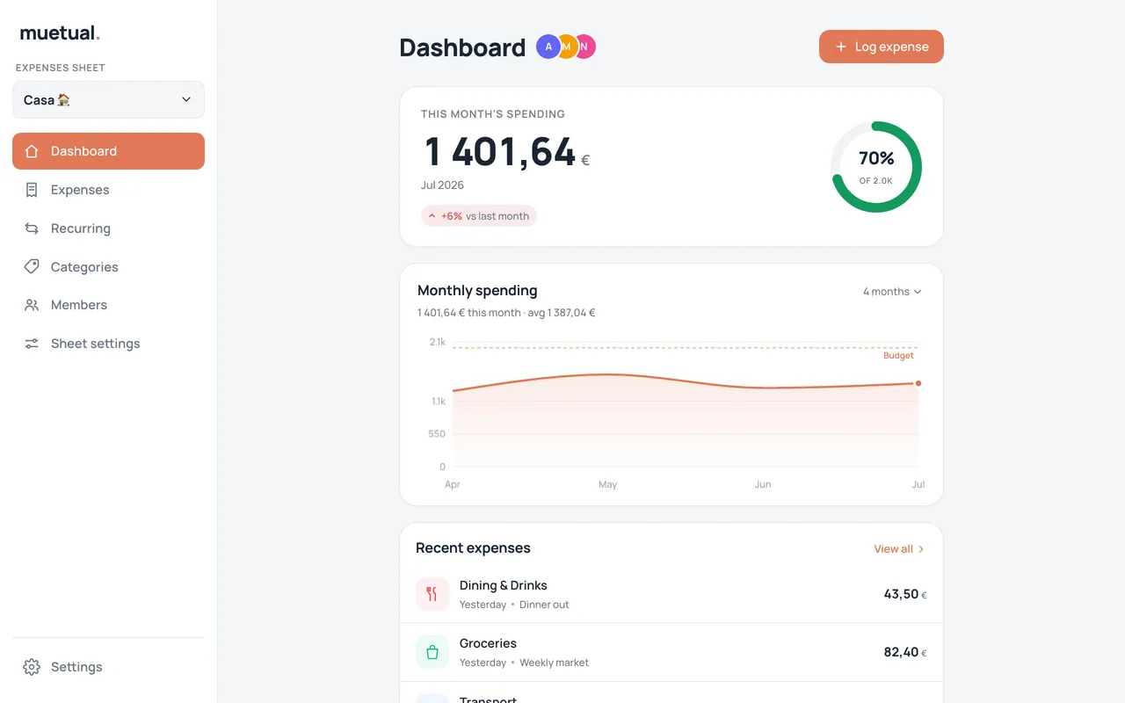
Task: Open the 4 months range dropdown
Action: [x=892, y=292]
